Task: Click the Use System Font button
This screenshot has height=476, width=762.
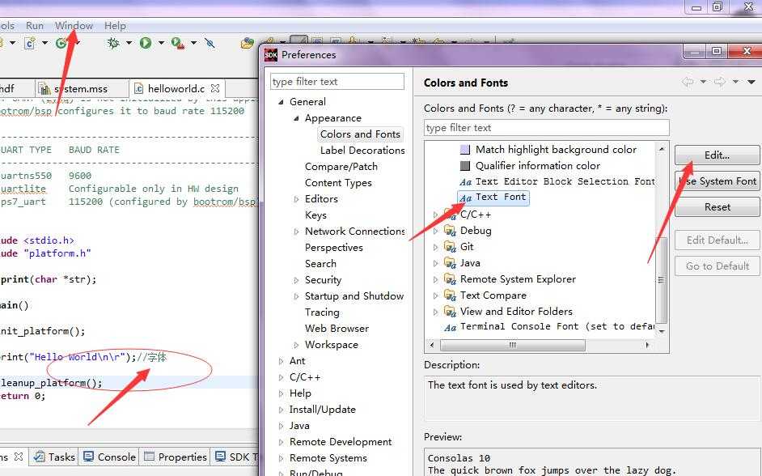Action: tap(717, 181)
